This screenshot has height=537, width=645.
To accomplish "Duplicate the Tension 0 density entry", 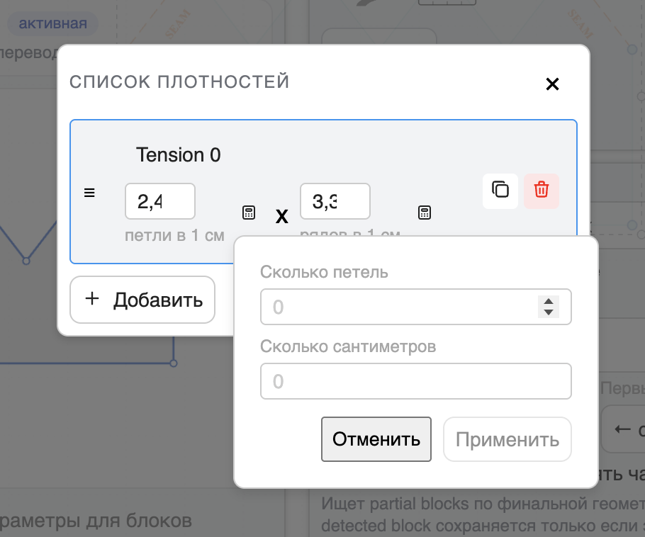I will (500, 191).
